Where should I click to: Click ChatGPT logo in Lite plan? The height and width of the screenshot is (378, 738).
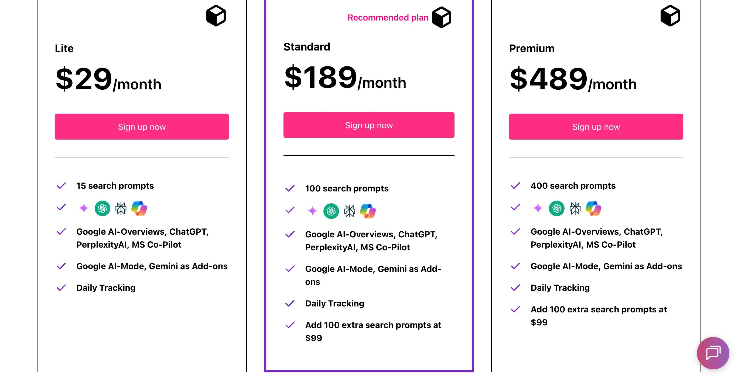tap(102, 208)
